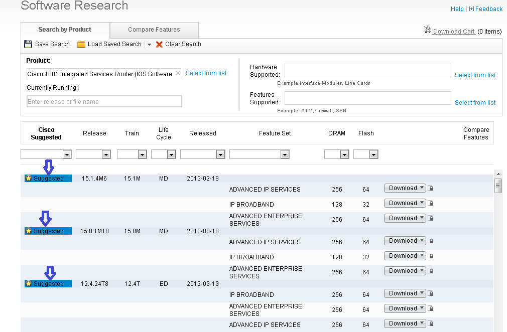Open Download menu for 15.1.4M6 IP Broadband
This screenshot has height=332, width=507.
[x=405, y=203]
